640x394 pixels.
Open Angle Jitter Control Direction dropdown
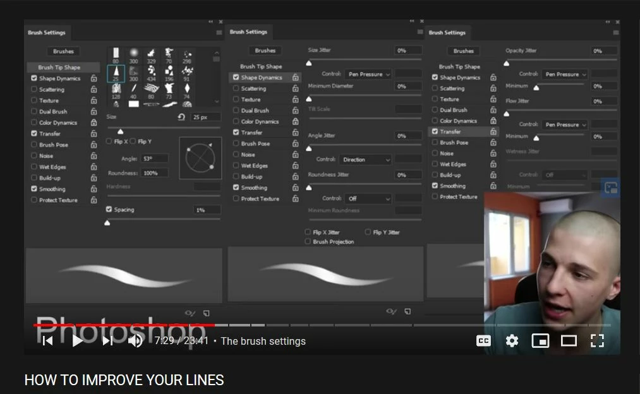365,160
